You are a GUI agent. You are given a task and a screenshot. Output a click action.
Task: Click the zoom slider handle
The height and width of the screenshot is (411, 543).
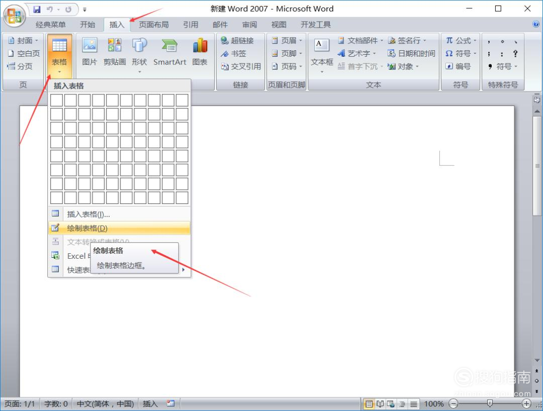[x=490, y=403]
